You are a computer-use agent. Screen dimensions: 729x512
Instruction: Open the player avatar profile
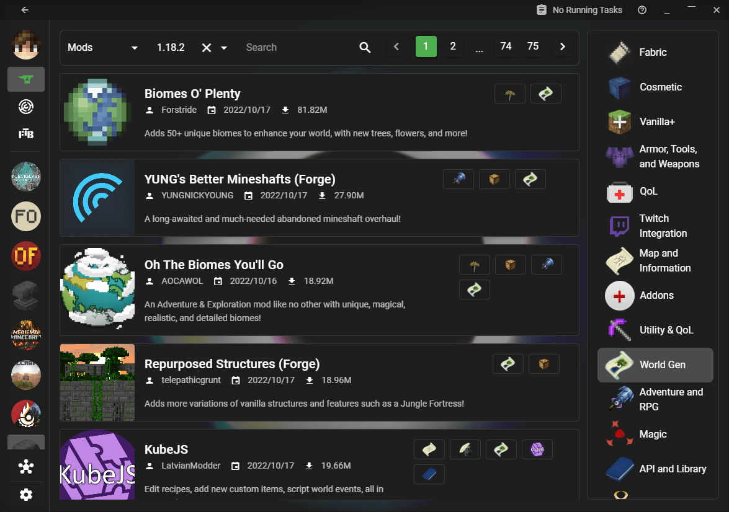(26, 45)
